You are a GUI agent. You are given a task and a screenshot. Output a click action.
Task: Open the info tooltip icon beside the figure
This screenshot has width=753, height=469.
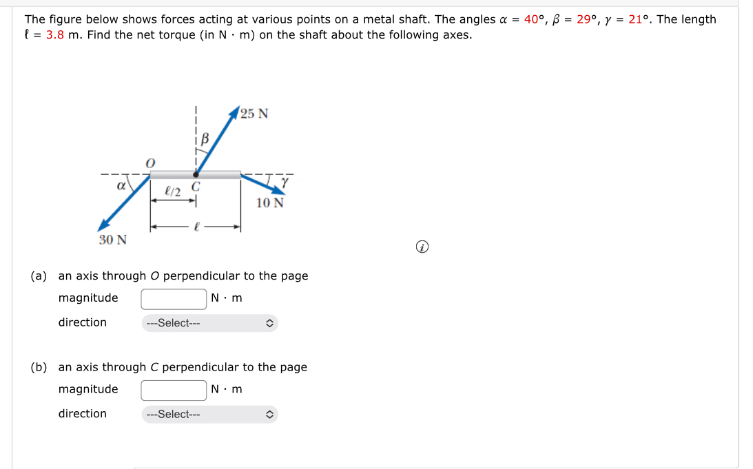click(x=421, y=247)
